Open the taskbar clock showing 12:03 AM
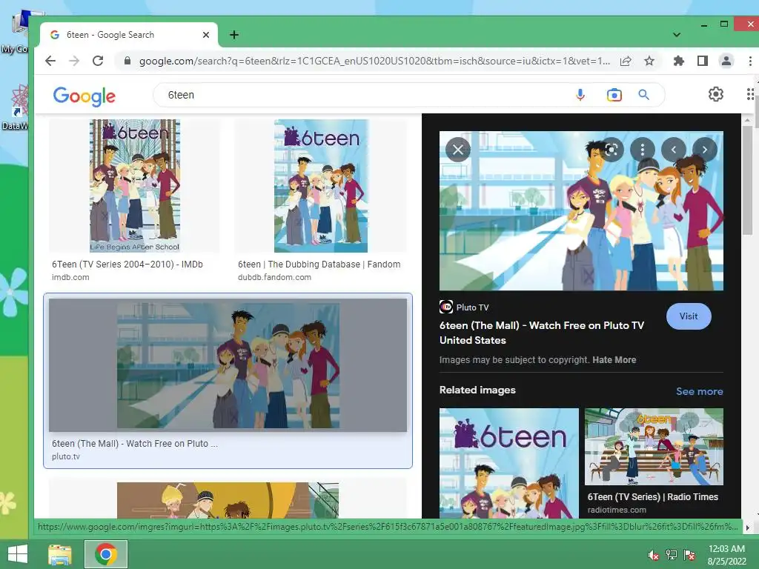This screenshot has height=569, width=759. 726,555
